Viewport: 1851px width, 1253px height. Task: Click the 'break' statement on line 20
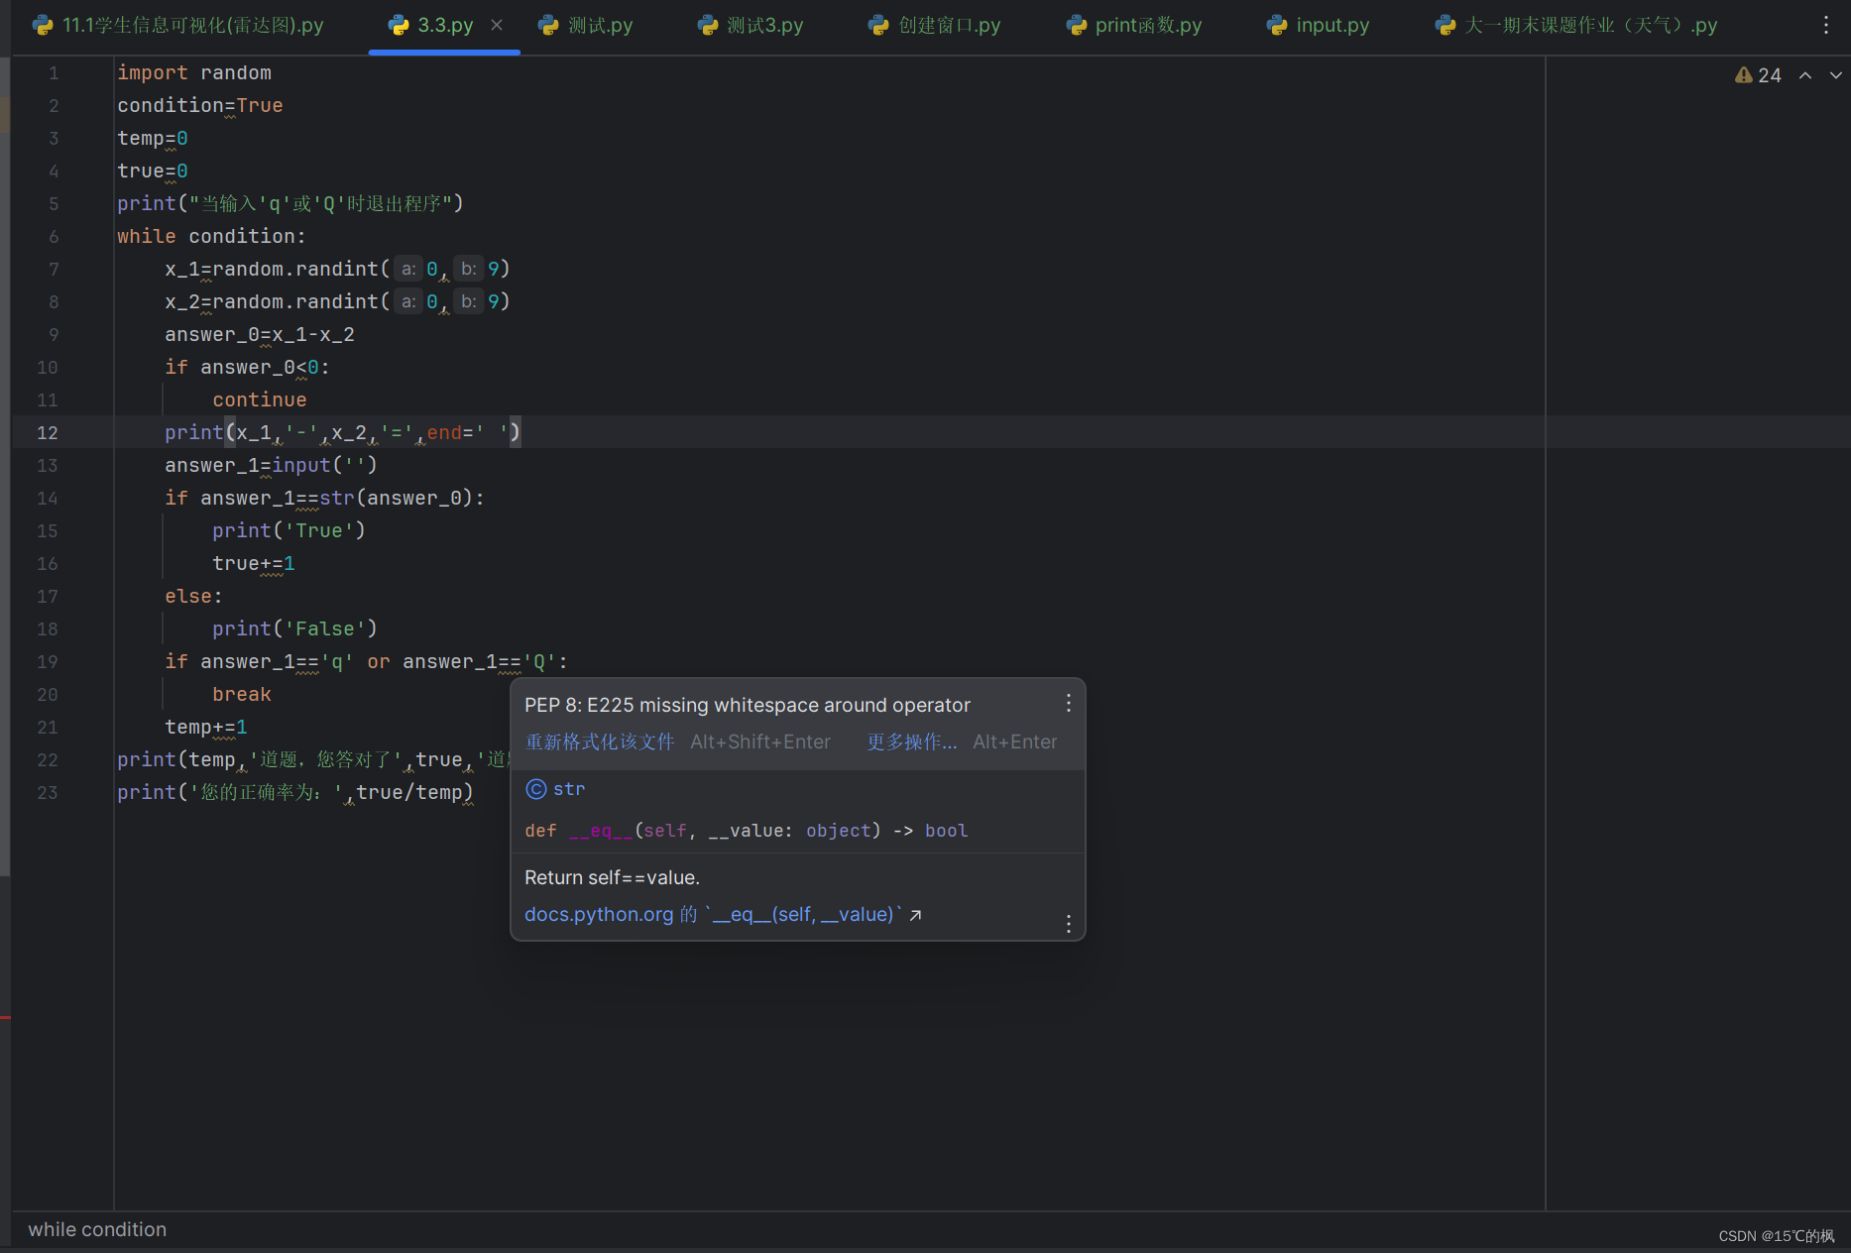pyautogui.click(x=242, y=694)
